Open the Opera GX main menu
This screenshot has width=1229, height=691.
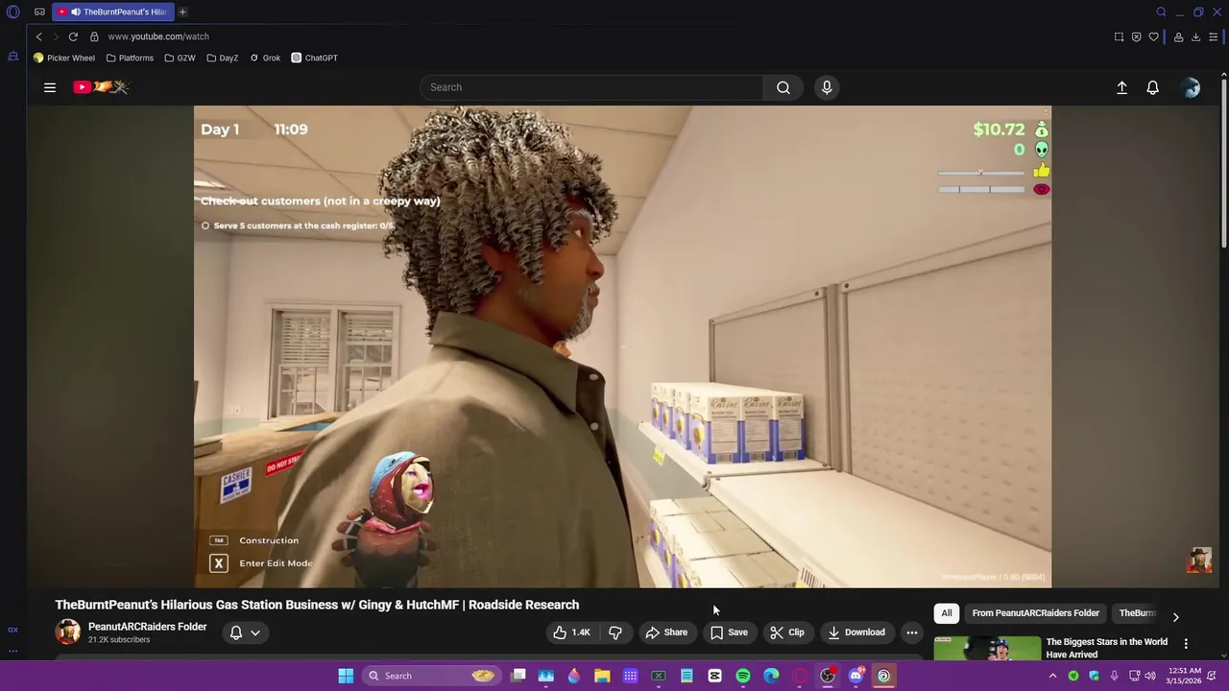coord(13,12)
